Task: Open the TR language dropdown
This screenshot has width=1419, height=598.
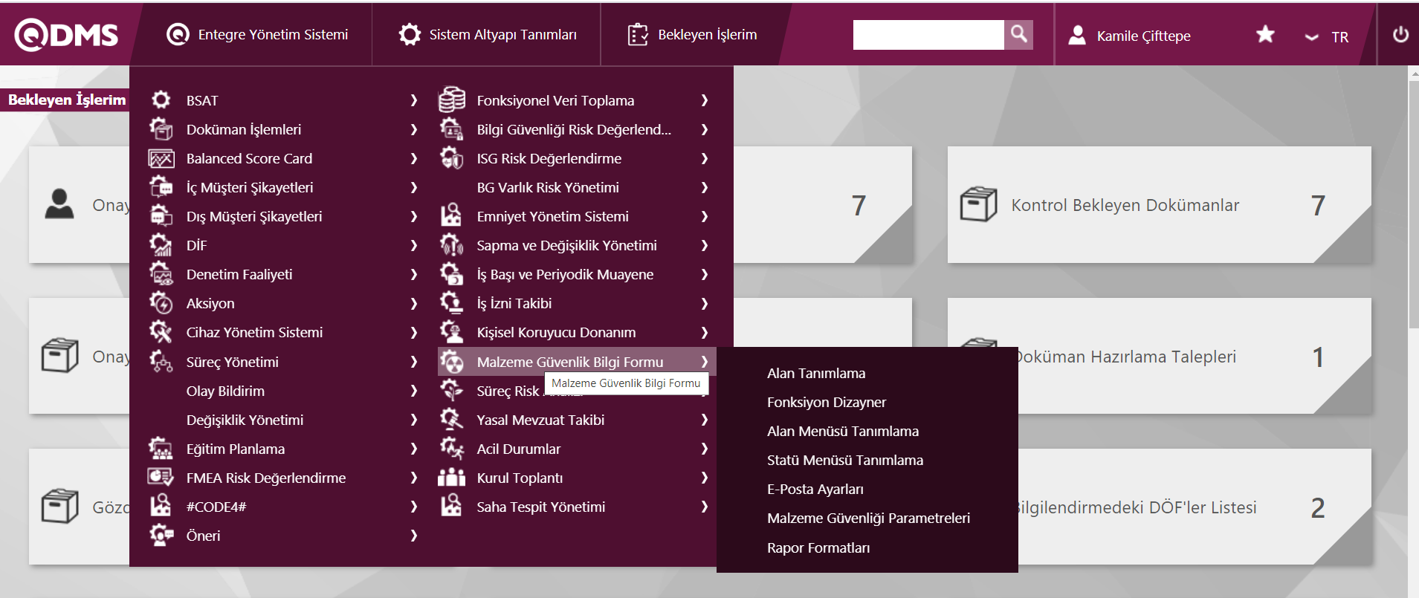Action: (1327, 37)
